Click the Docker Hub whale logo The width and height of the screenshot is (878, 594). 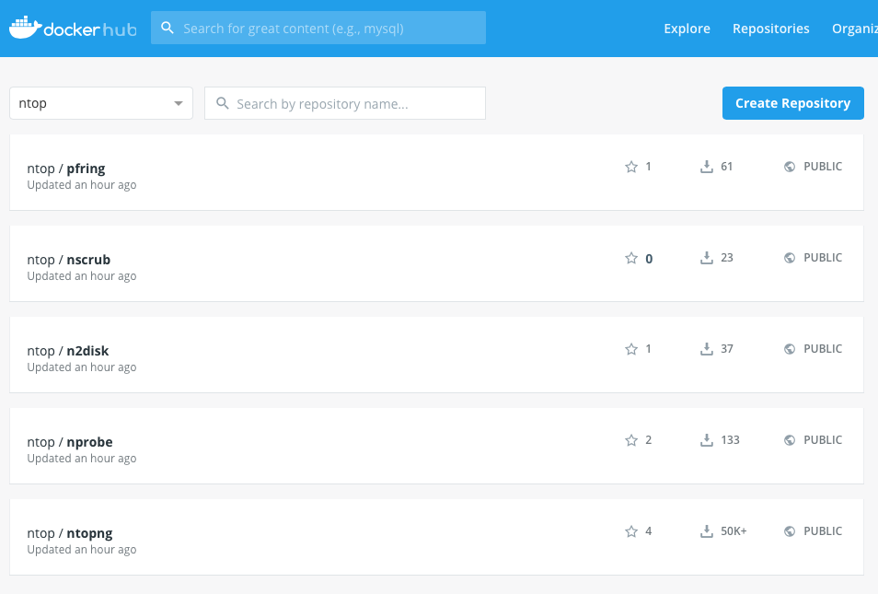(x=25, y=28)
